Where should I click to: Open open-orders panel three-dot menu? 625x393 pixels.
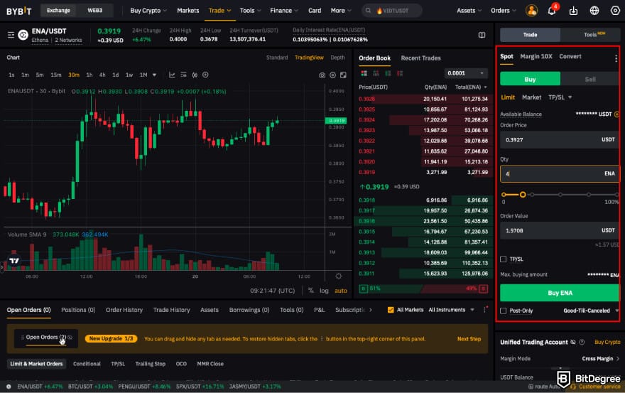pos(484,310)
